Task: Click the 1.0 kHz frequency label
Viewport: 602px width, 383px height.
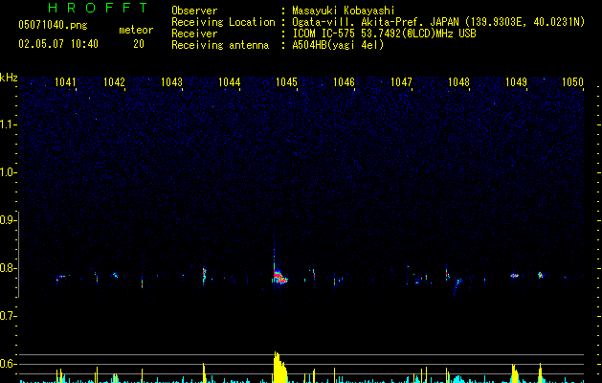Action: (8, 172)
